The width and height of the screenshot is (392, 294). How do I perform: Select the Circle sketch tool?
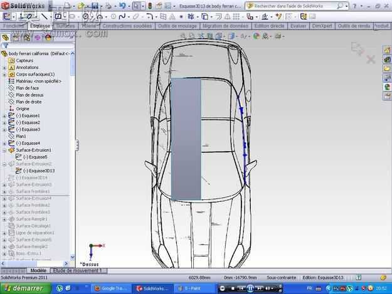tap(85, 17)
